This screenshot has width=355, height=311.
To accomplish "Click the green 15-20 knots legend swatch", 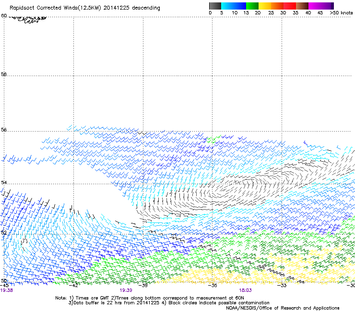I will click(252, 6).
